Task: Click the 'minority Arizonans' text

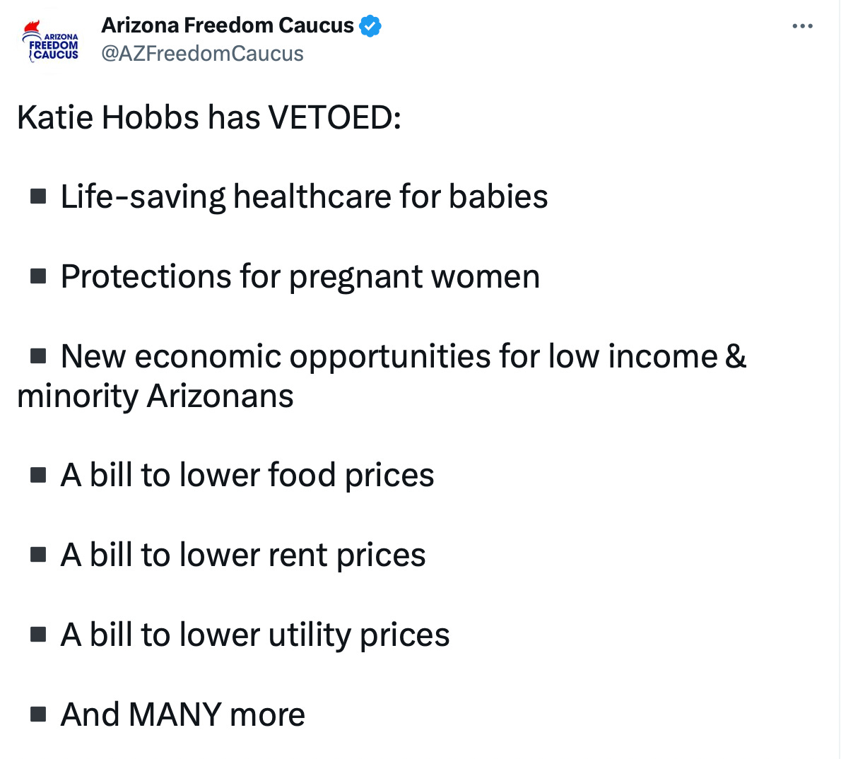Action: (x=155, y=396)
